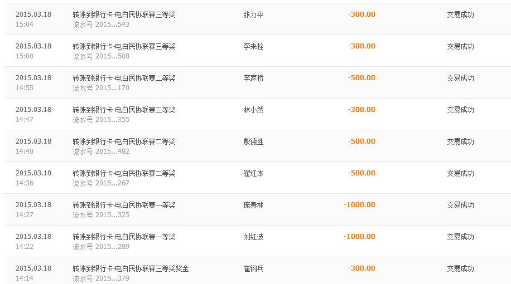
Task: Select recipient name 张力平
Action: [253, 14]
